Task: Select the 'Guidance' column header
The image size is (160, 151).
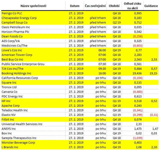Action: click(151, 6)
